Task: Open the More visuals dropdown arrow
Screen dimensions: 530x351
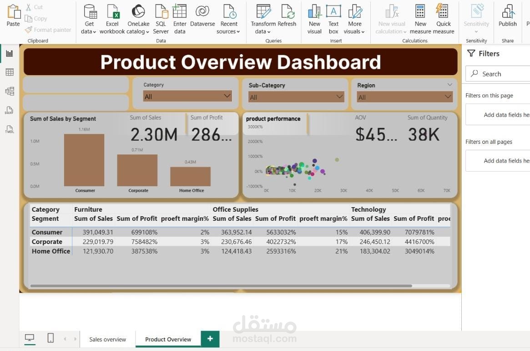Action: [x=363, y=32]
